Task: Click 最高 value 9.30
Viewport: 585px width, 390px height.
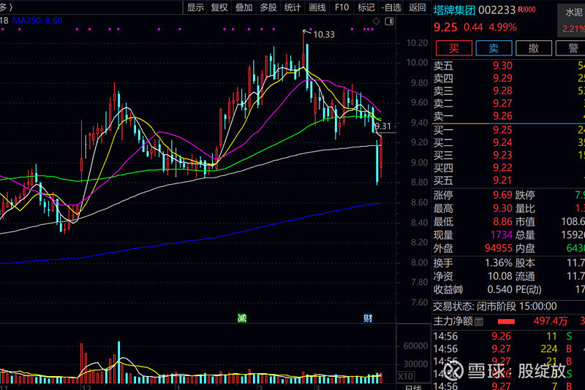Action: [x=502, y=208]
